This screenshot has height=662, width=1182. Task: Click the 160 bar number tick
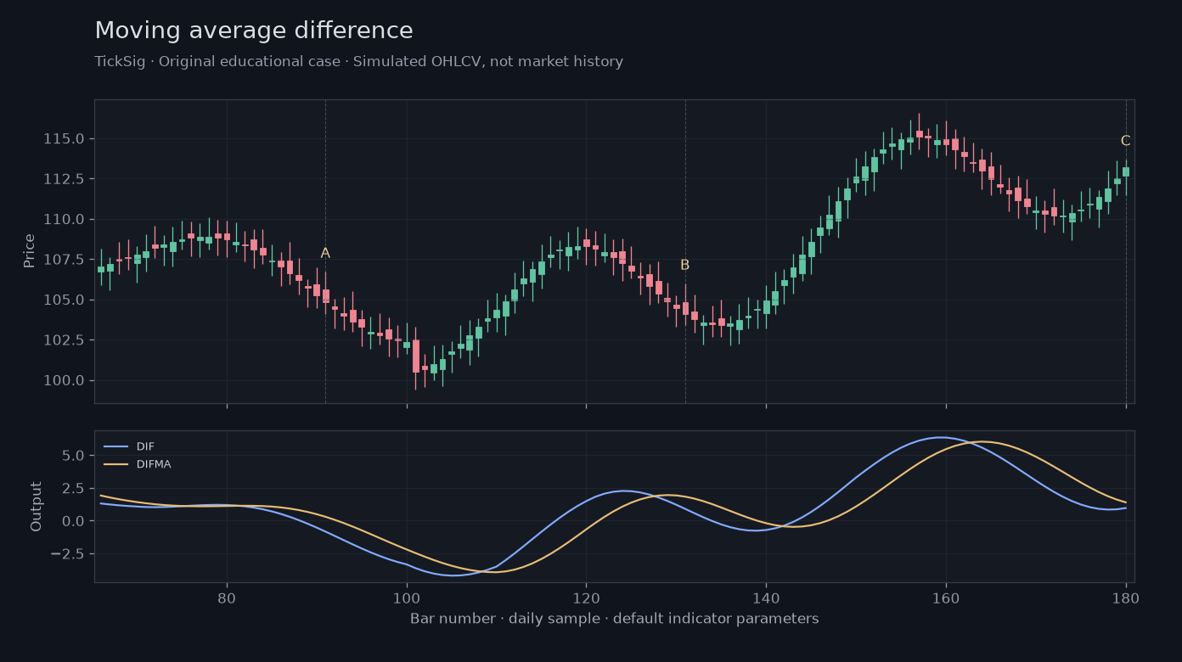click(946, 597)
